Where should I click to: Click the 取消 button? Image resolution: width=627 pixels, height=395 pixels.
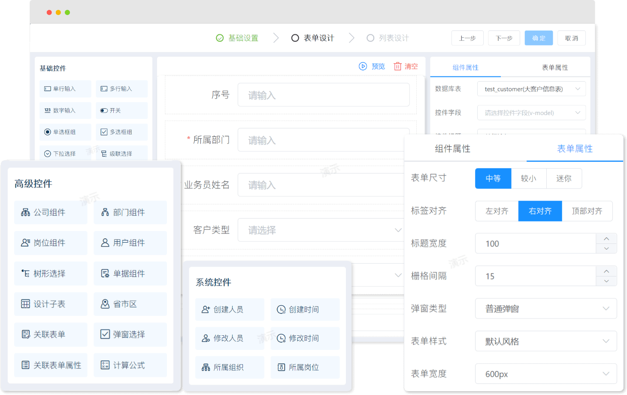[x=572, y=38]
